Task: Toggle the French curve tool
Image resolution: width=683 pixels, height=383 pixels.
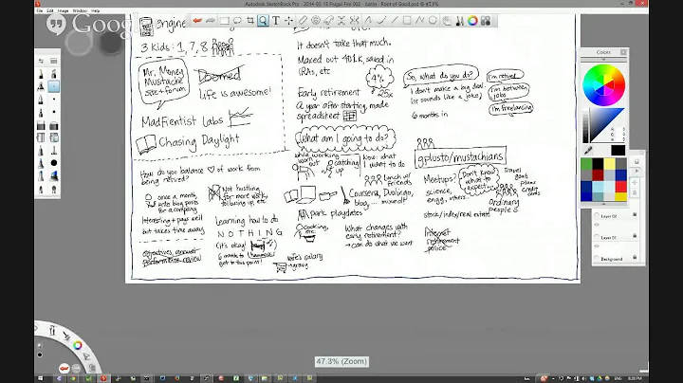Action: coord(328,21)
